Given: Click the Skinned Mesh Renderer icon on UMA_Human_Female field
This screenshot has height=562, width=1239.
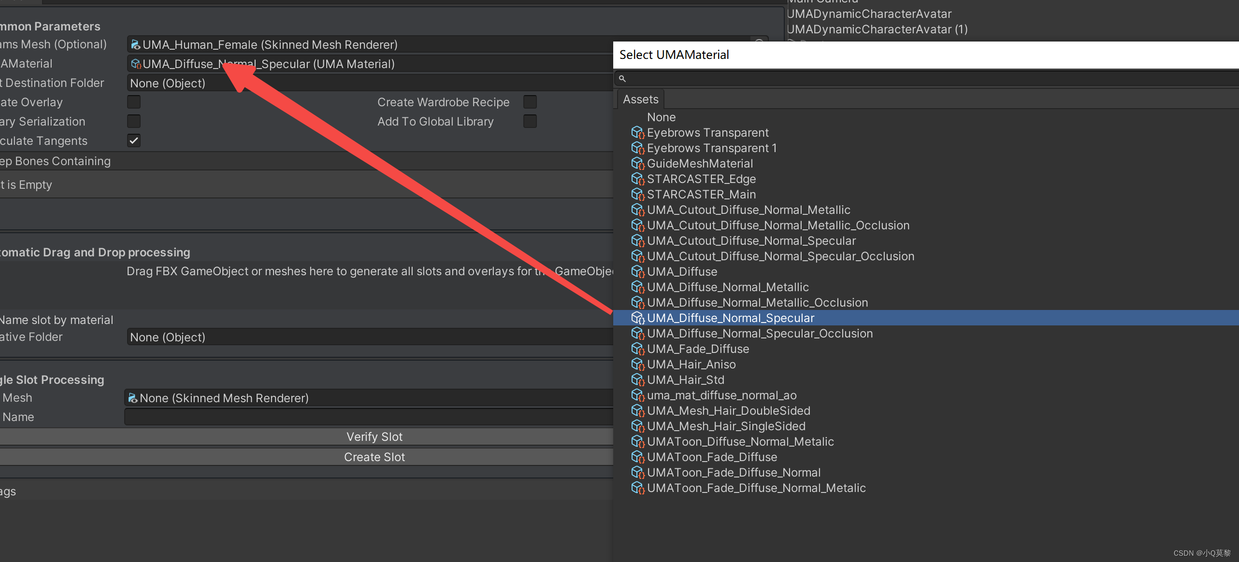Looking at the screenshot, I should click(x=135, y=44).
